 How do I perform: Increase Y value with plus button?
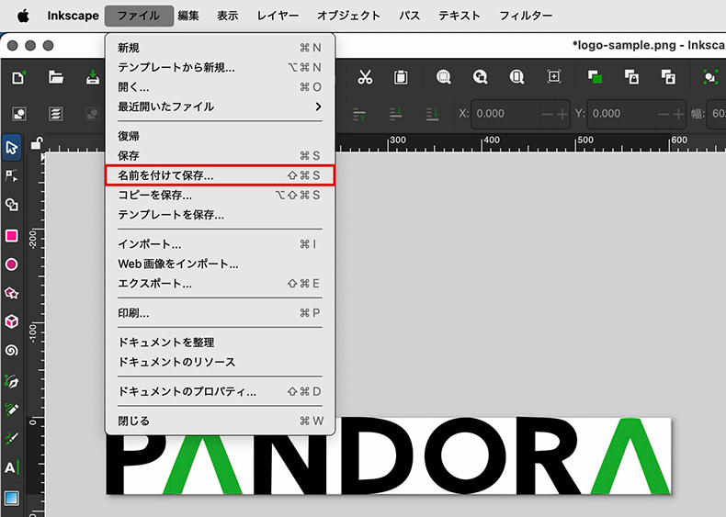click(x=678, y=114)
